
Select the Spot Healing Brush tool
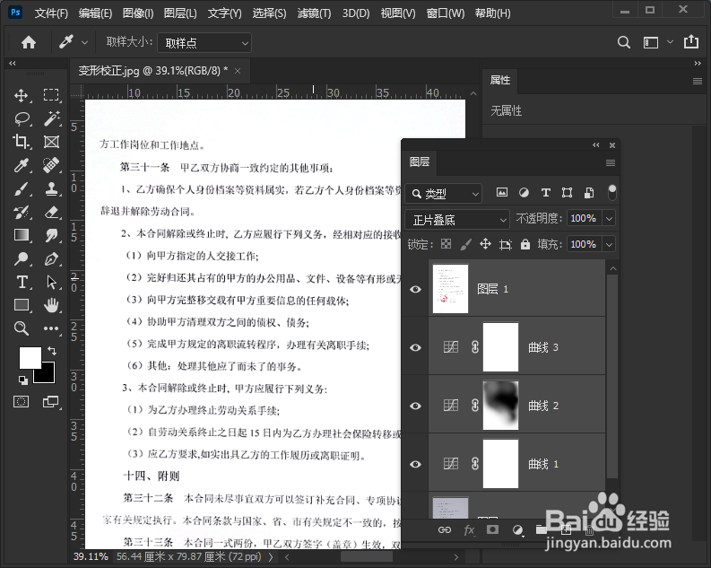point(52,165)
